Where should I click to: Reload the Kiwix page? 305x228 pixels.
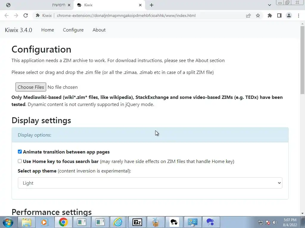click(26, 15)
